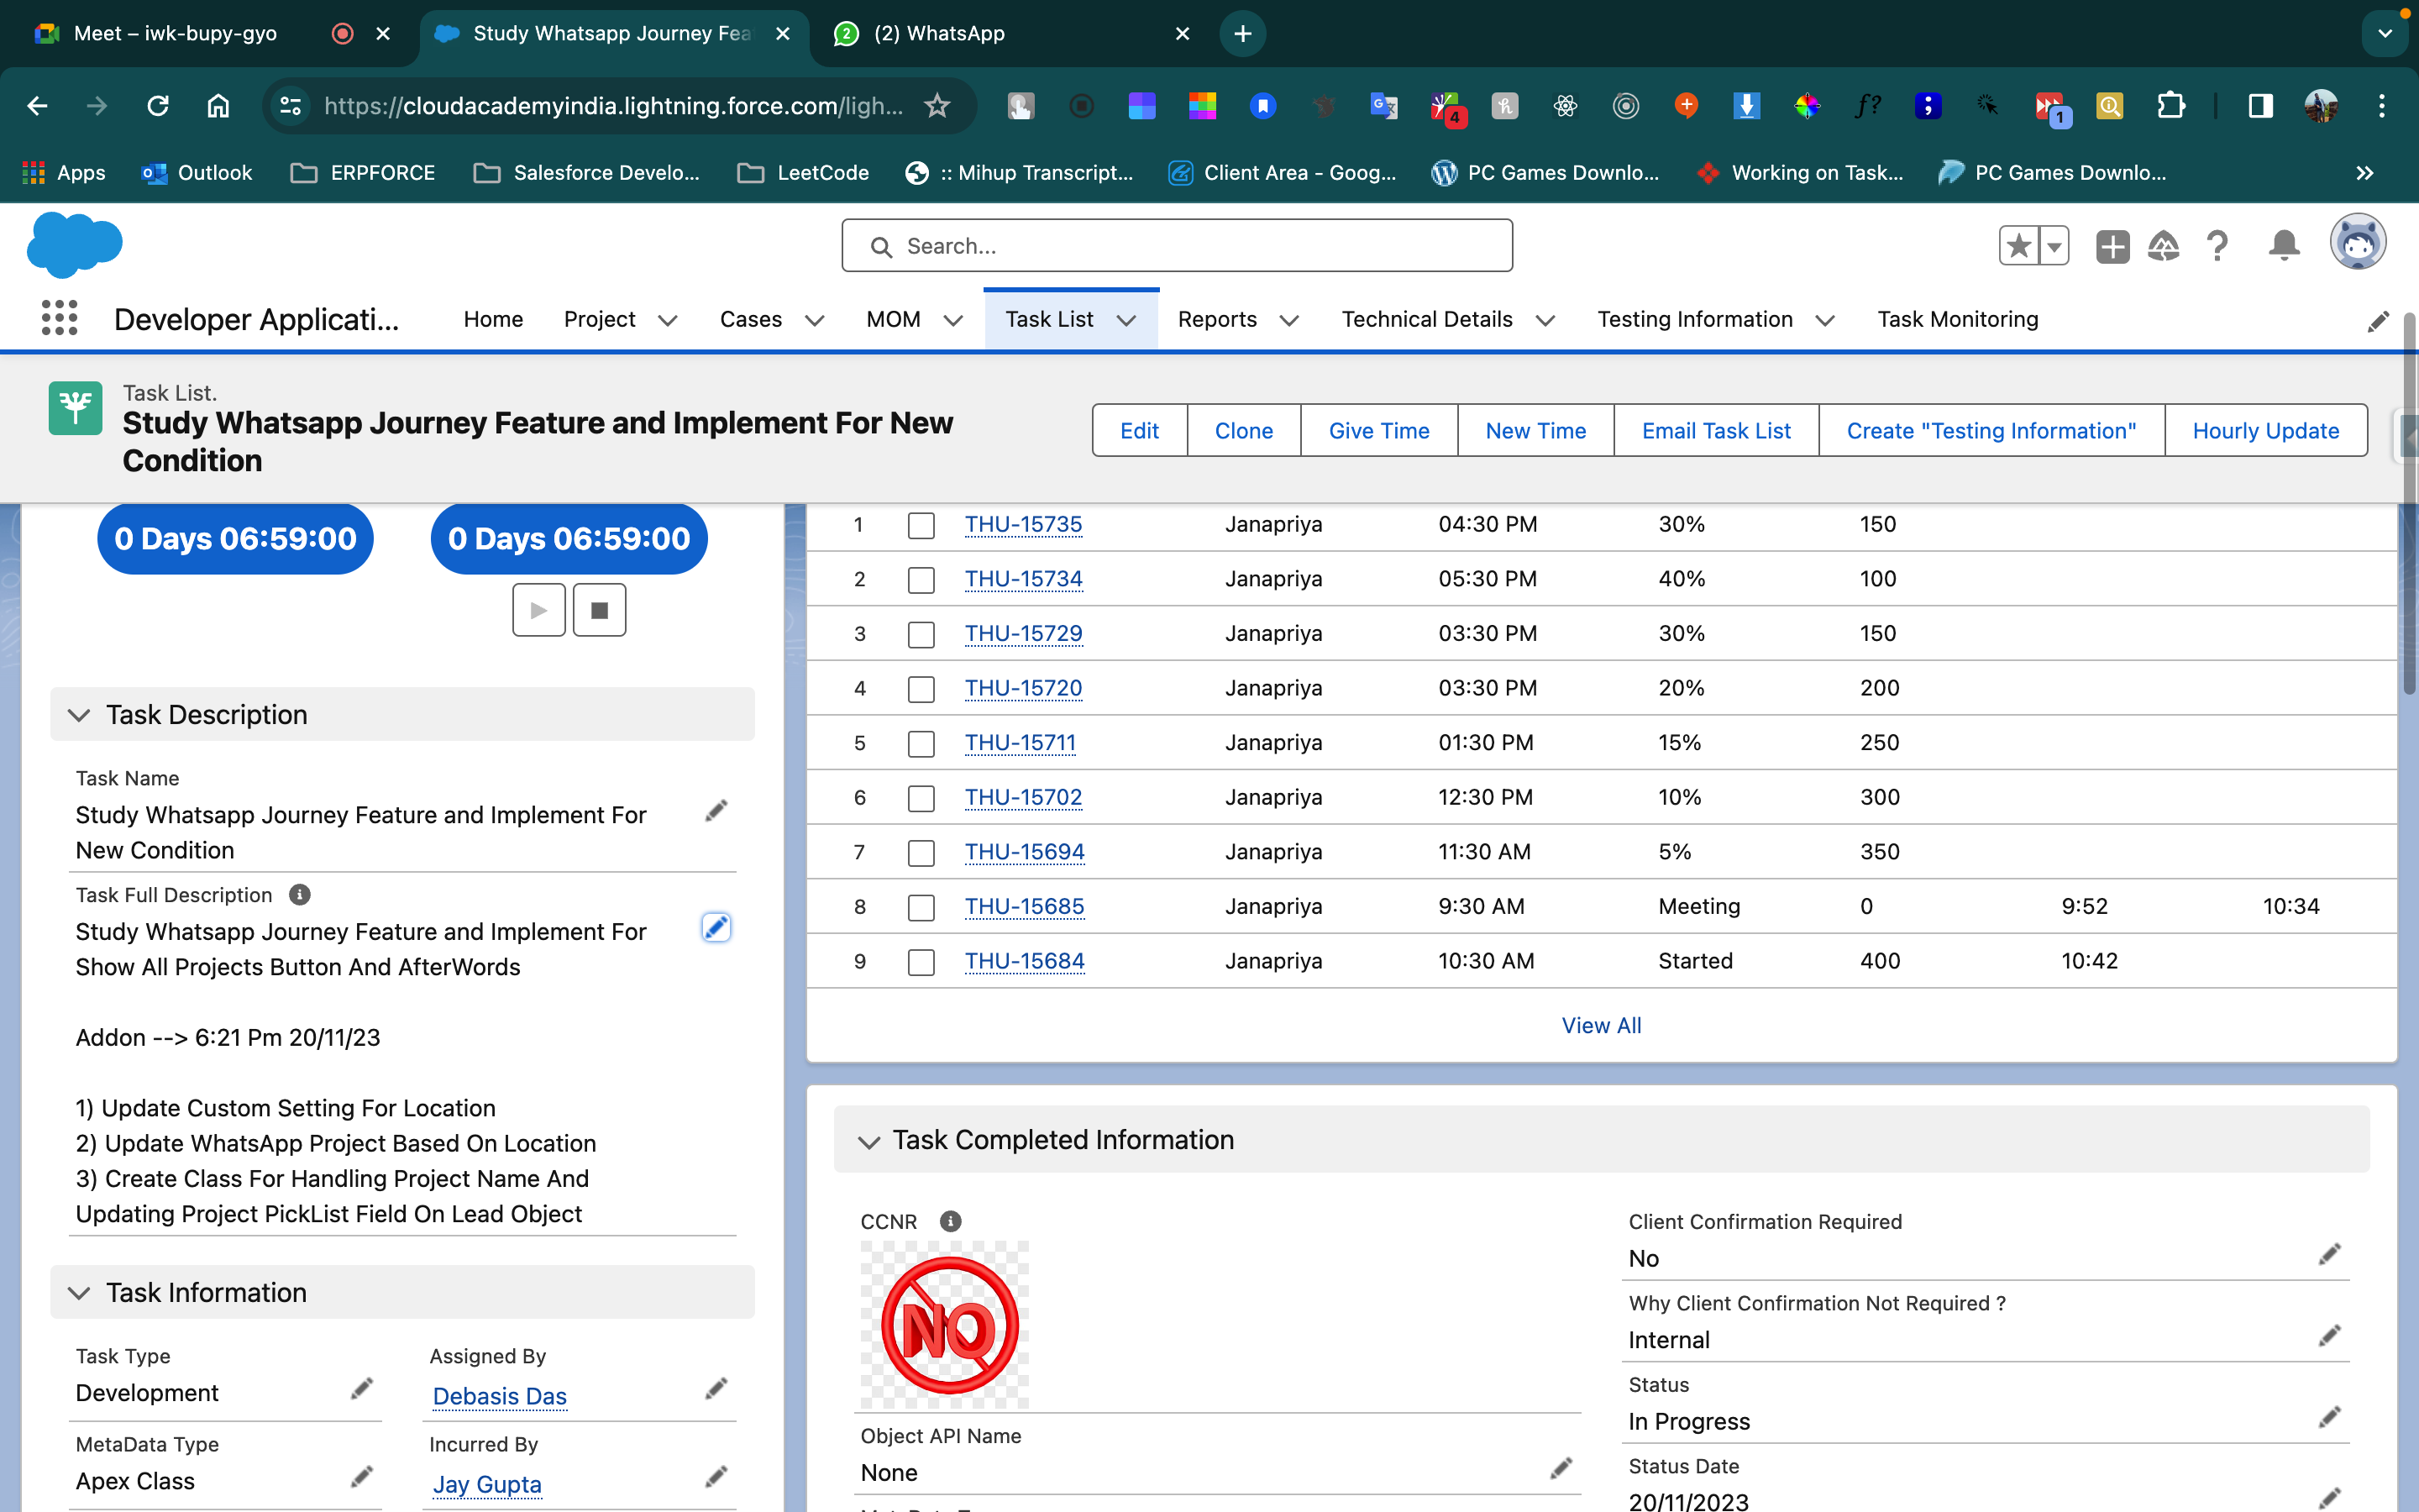Check the box for THU-15735

(921, 525)
